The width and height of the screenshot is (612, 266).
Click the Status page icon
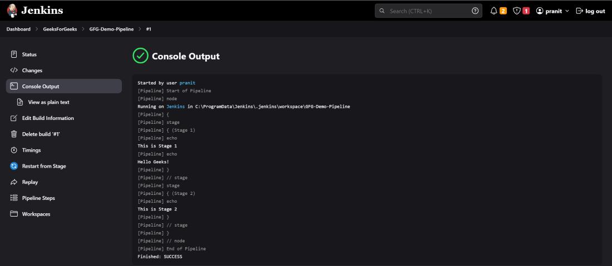pos(14,54)
